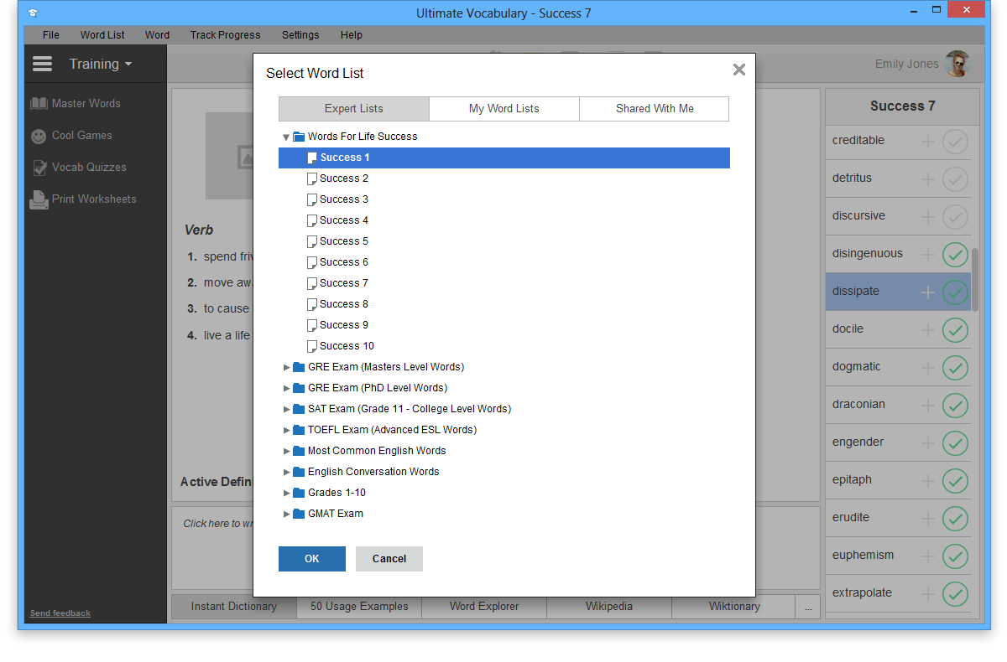
Task: Expand the SAT Exam folder arrow
Action: (x=286, y=409)
